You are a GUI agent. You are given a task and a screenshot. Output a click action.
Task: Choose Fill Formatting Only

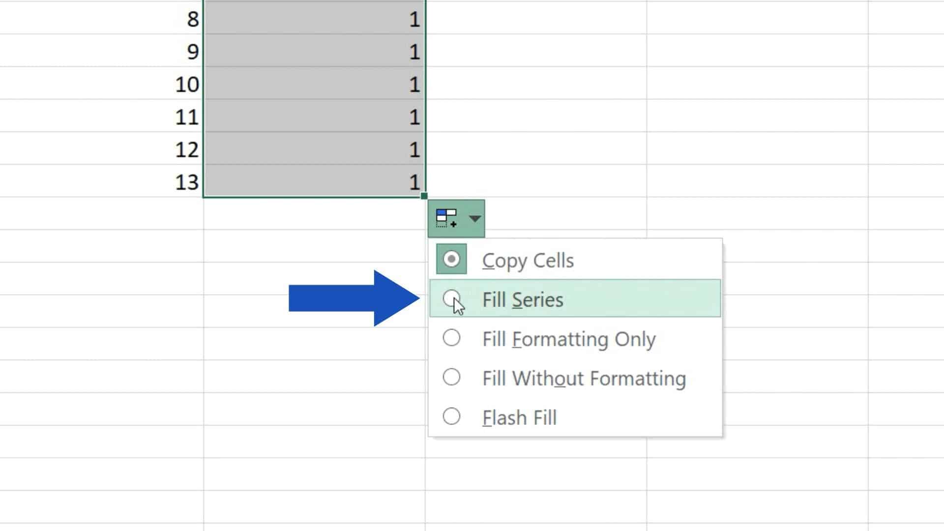451,338
